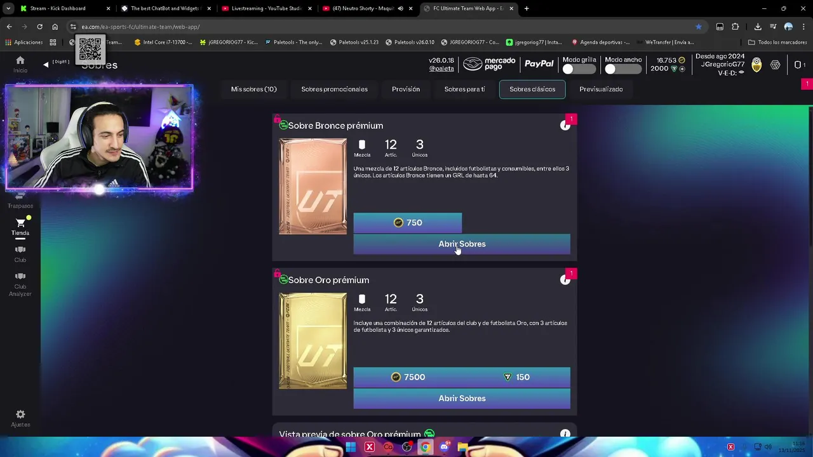Open the Aplicaciones bookmarks shortcut
This screenshot has height=457, width=813.
[x=24, y=42]
